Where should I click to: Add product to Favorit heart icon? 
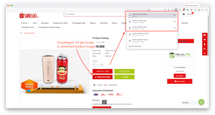(94, 85)
